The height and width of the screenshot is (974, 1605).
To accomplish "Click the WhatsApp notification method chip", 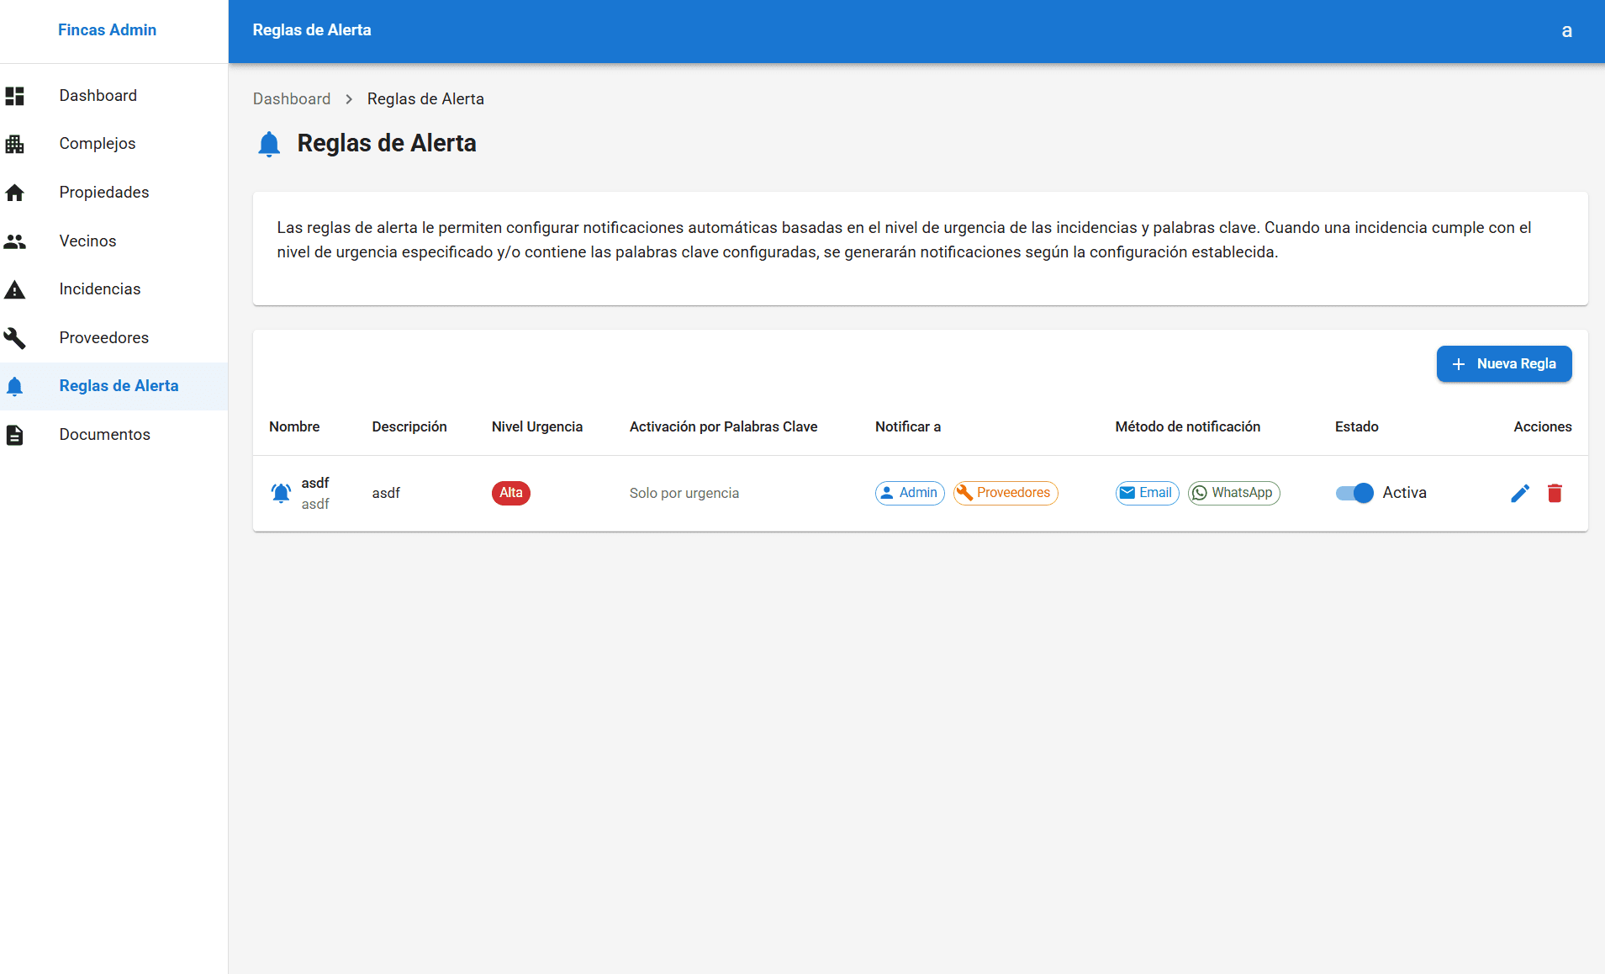I will [1233, 493].
